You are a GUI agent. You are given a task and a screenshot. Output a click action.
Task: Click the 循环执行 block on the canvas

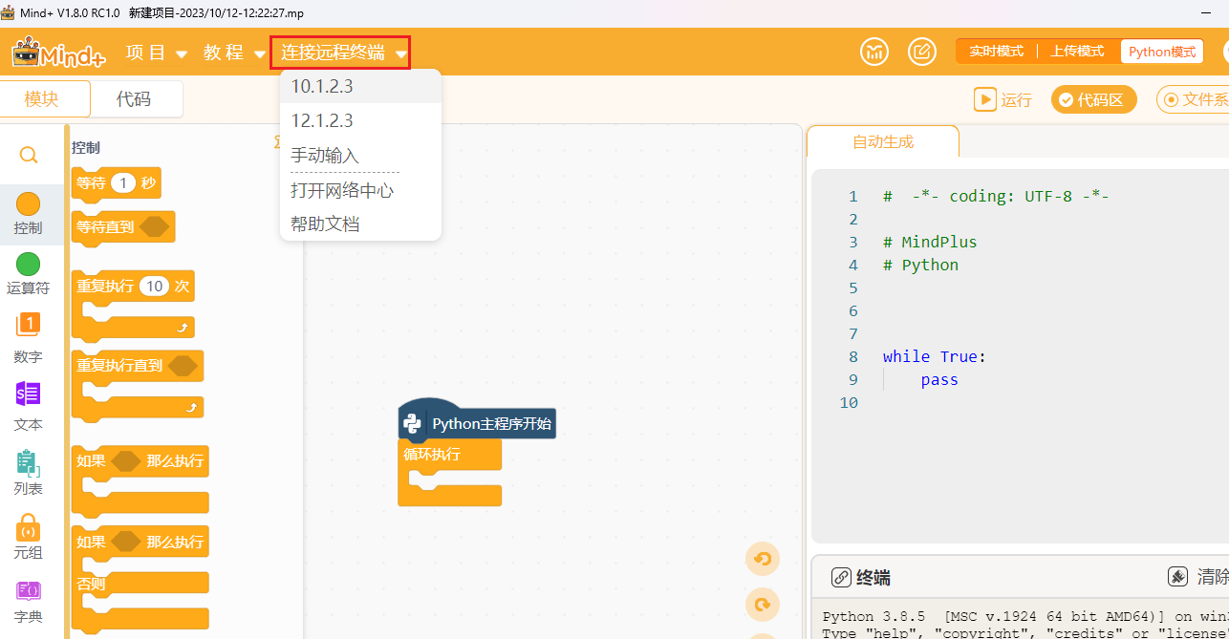click(x=449, y=473)
